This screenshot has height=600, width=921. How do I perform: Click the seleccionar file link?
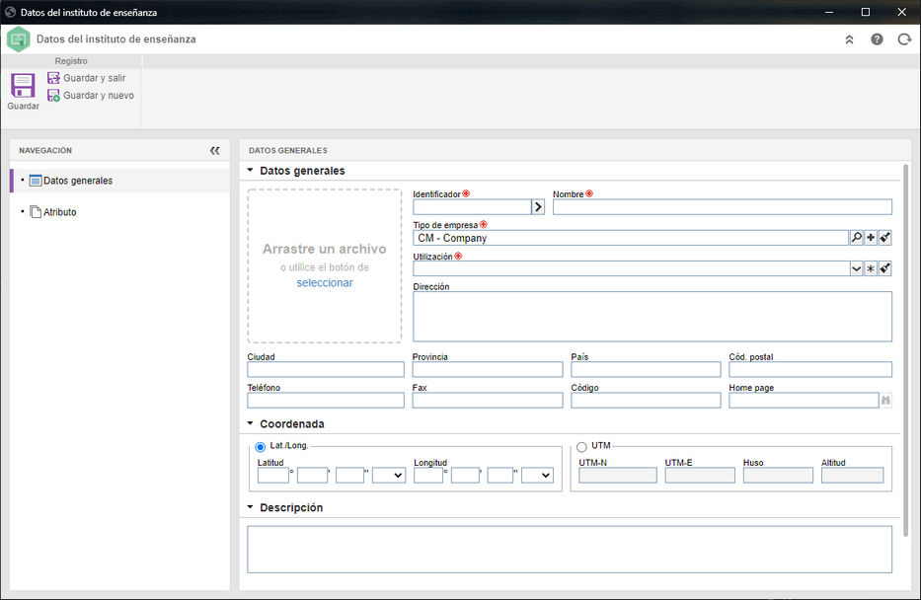tap(324, 283)
